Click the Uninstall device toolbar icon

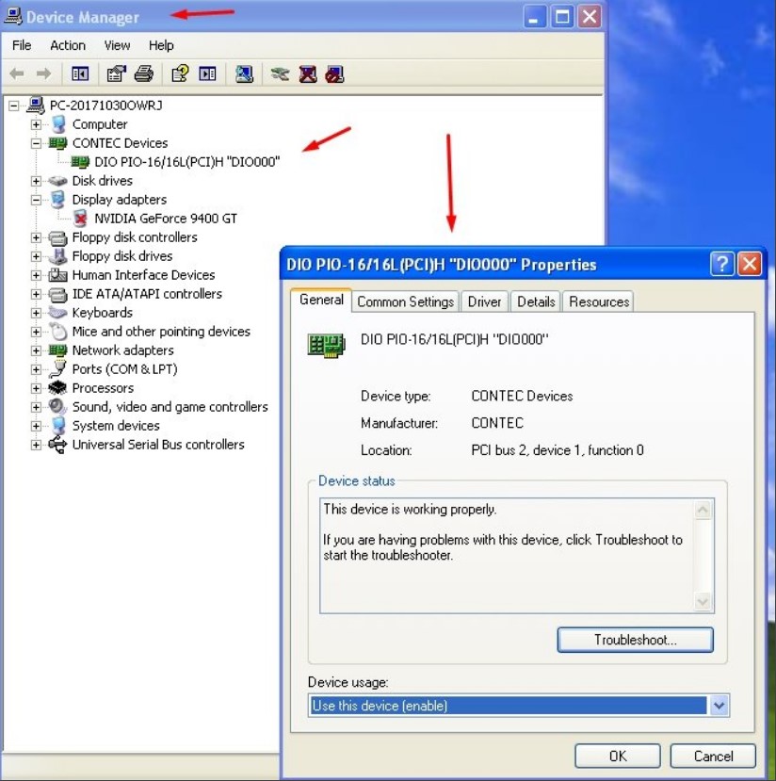[x=308, y=74]
